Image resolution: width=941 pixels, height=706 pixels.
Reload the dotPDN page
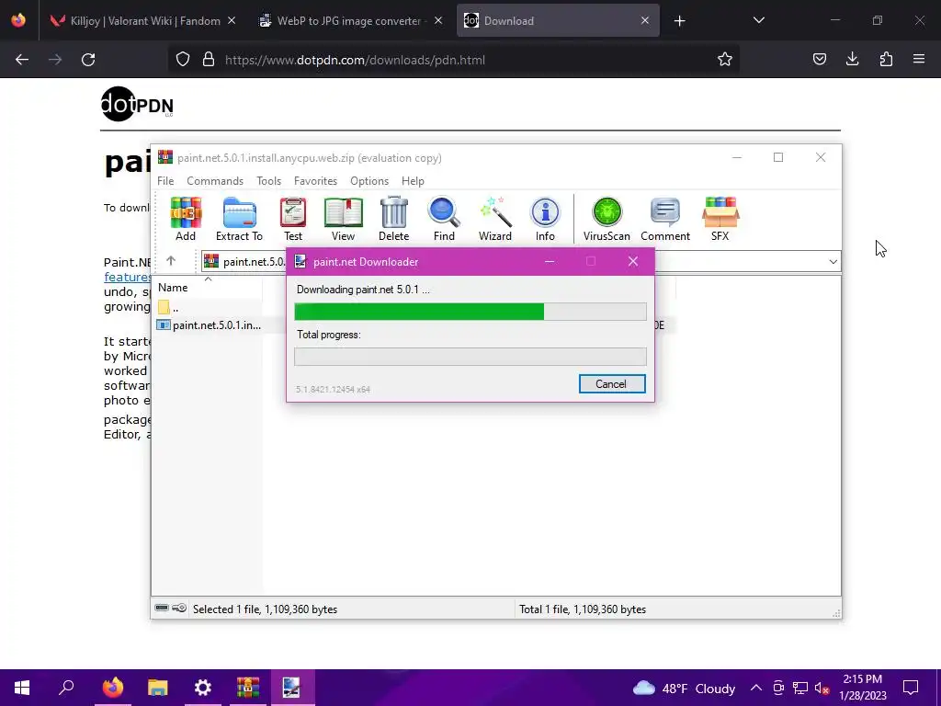coord(88,60)
